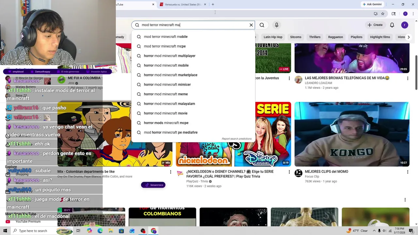
Task: Open YouTube notifications bell
Action: coord(392,25)
